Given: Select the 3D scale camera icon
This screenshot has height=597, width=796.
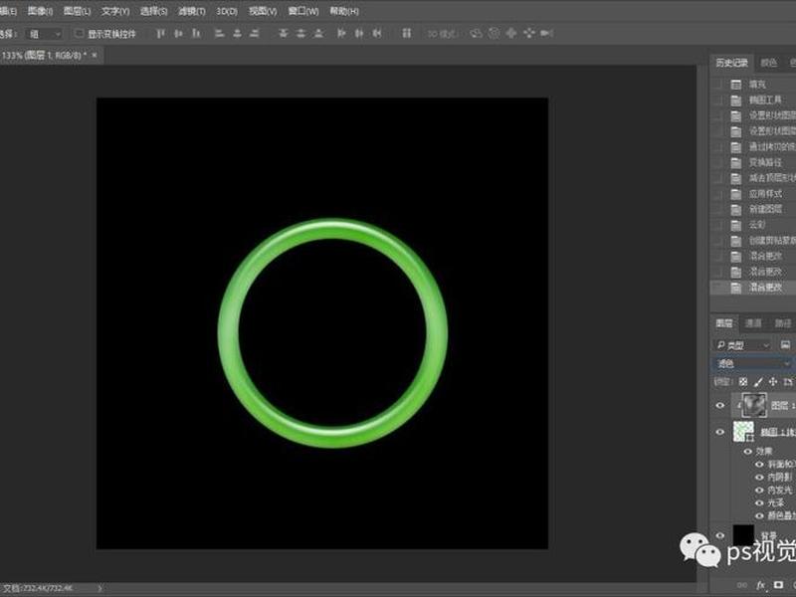Looking at the screenshot, I should pyautogui.click(x=546, y=34).
